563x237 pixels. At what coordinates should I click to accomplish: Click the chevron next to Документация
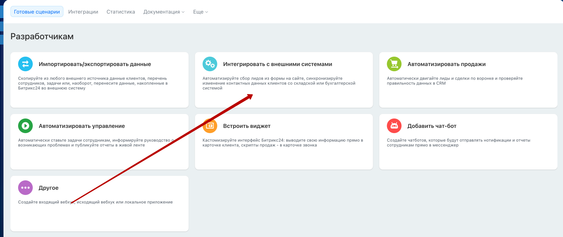click(183, 12)
